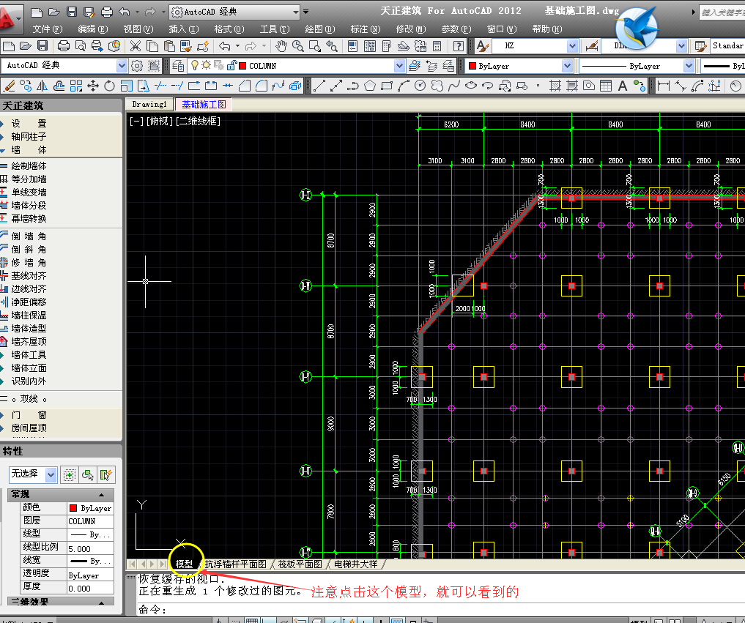745x623 pixels.
Task: Select the Polygon drawing tool
Action: pyautogui.click(x=370, y=86)
